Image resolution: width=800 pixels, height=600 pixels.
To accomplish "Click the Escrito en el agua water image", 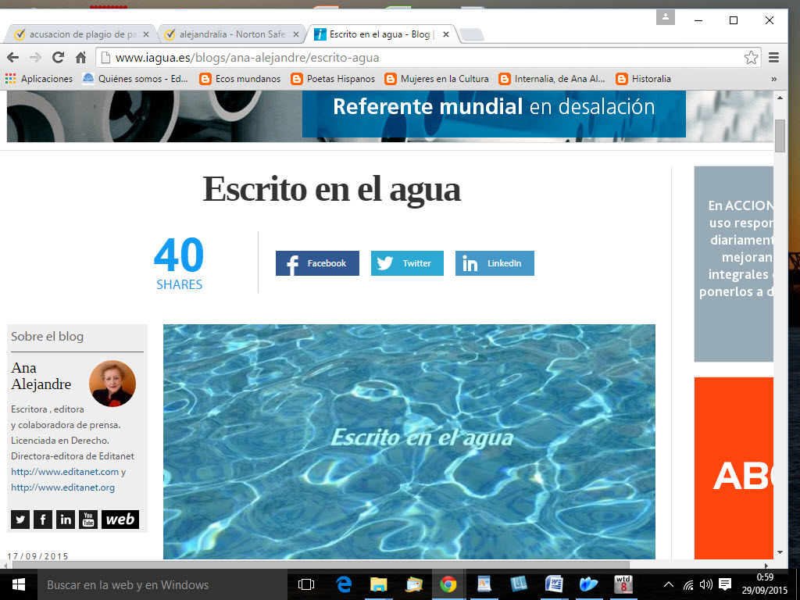I will coord(409,442).
